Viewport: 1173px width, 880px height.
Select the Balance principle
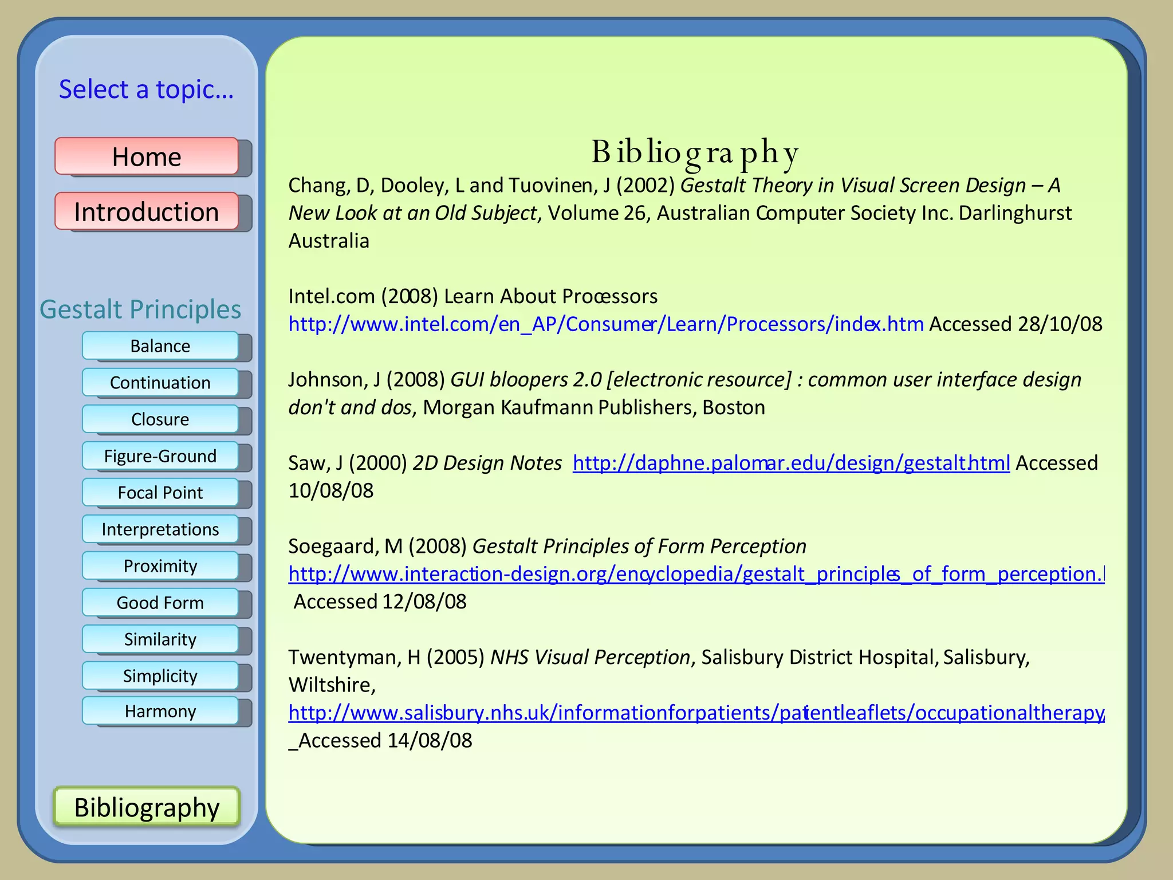pyautogui.click(x=160, y=345)
